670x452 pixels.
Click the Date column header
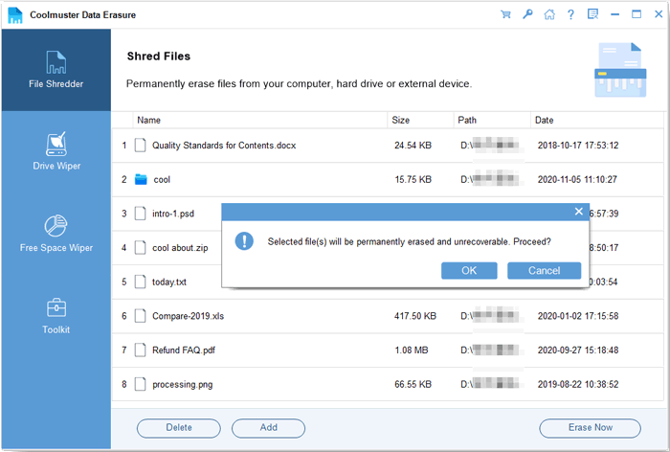pos(545,121)
